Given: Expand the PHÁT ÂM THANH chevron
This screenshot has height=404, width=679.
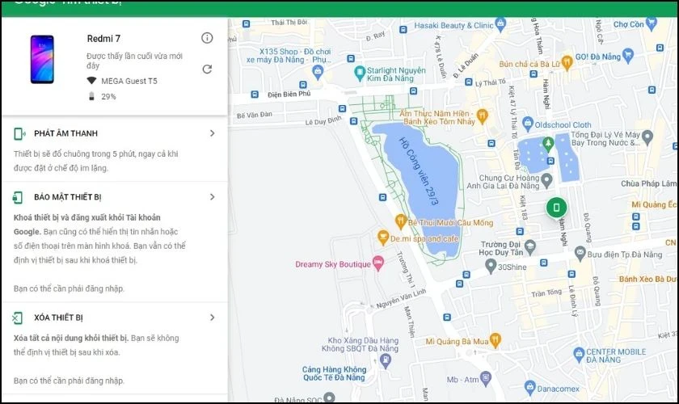Looking at the screenshot, I should 212,133.
